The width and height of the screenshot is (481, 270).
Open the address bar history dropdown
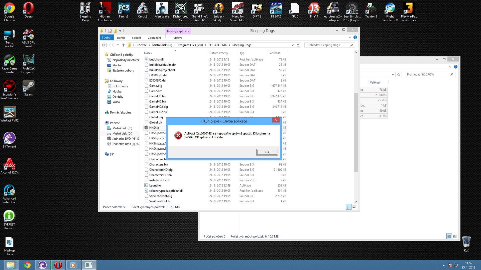(x=292, y=45)
